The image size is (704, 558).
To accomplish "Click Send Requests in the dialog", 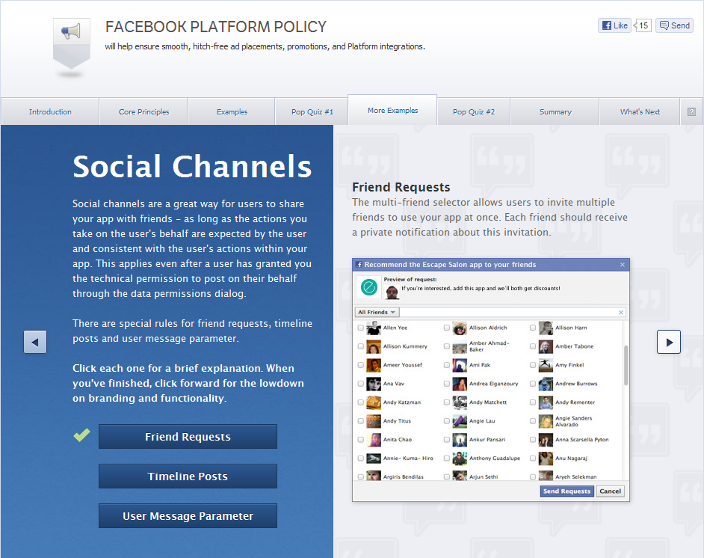I will point(566,491).
